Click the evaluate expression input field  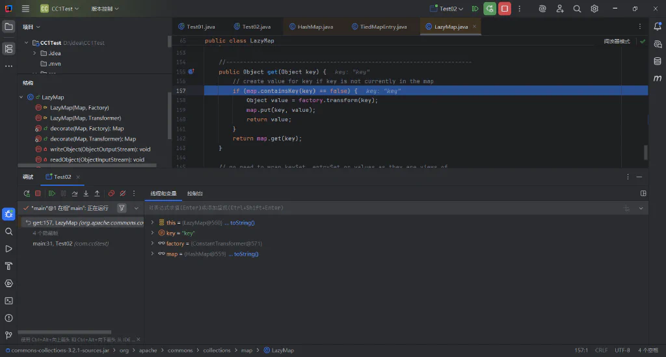click(382, 208)
